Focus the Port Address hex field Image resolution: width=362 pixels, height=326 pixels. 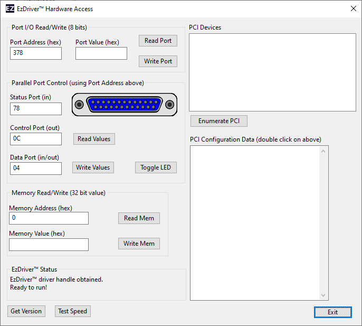(36, 53)
